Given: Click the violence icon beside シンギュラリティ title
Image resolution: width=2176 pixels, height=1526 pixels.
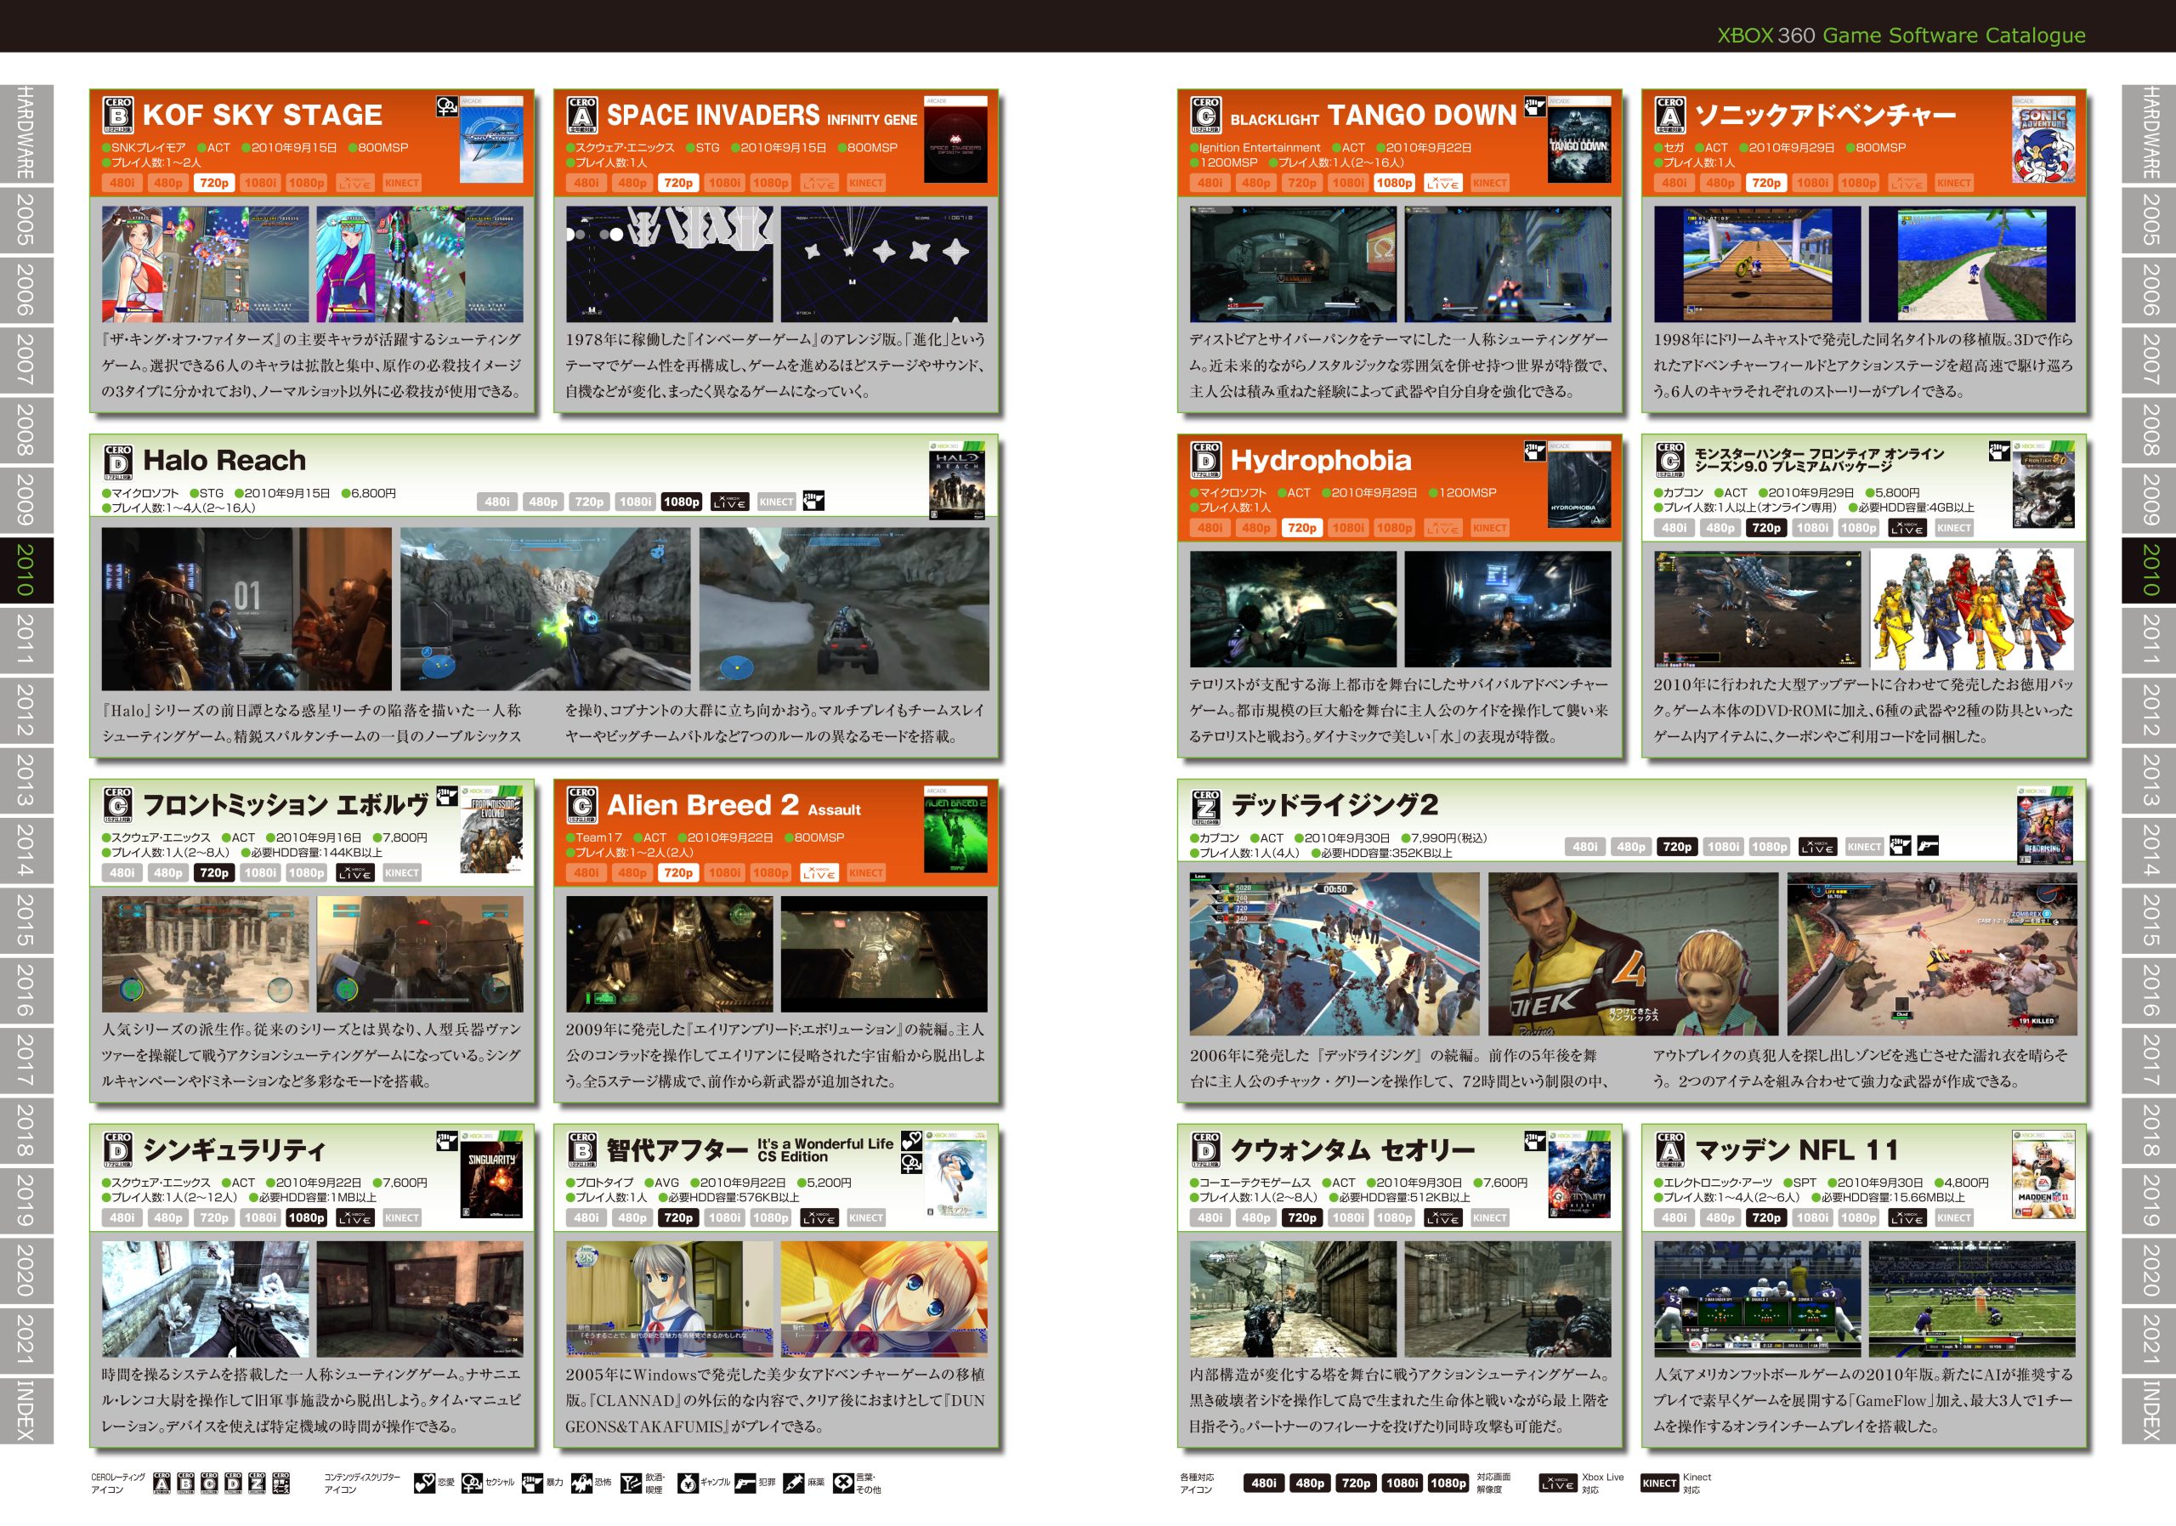Looking at the screenshot, I should 447,1141.
